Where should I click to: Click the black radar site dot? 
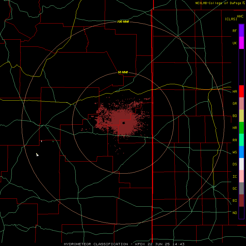pyautogui.click(x=124, y=123)
